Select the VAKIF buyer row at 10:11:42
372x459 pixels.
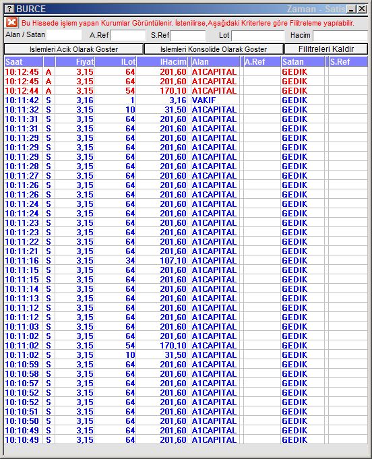[x=186, y=100]
